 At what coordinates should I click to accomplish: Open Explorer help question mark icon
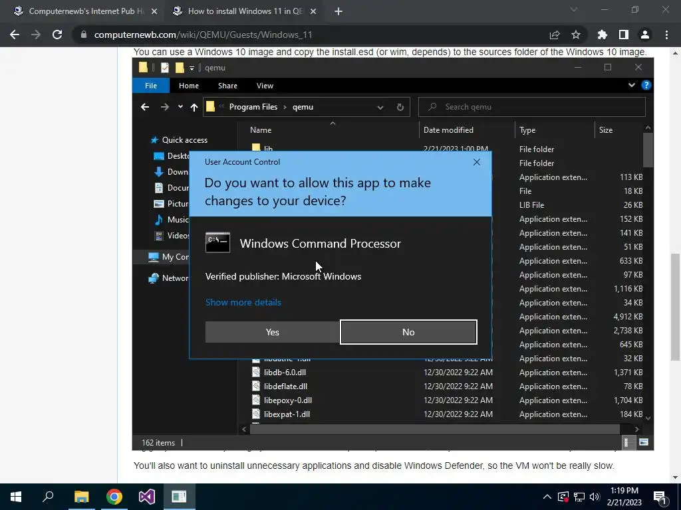coord(646,85)
